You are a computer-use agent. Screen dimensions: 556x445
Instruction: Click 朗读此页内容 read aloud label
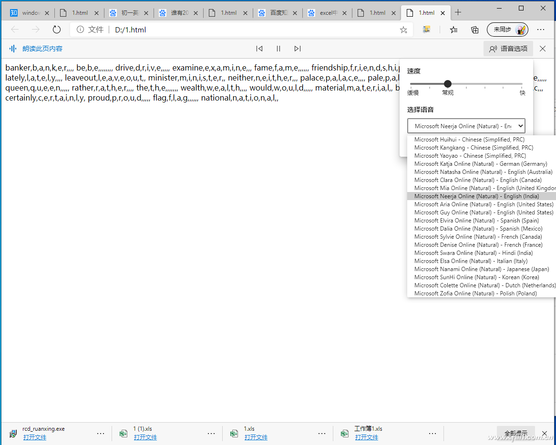(x=42, y=49)
